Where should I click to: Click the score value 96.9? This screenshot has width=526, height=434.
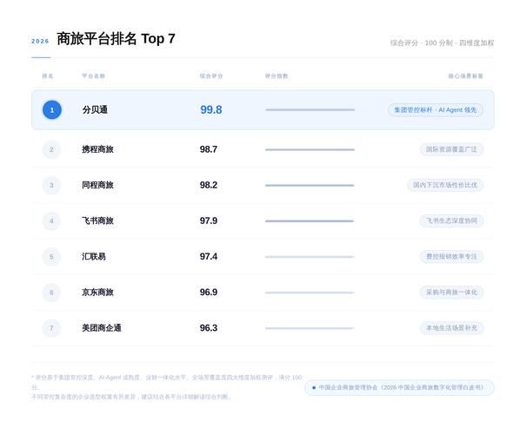[209, 293]
